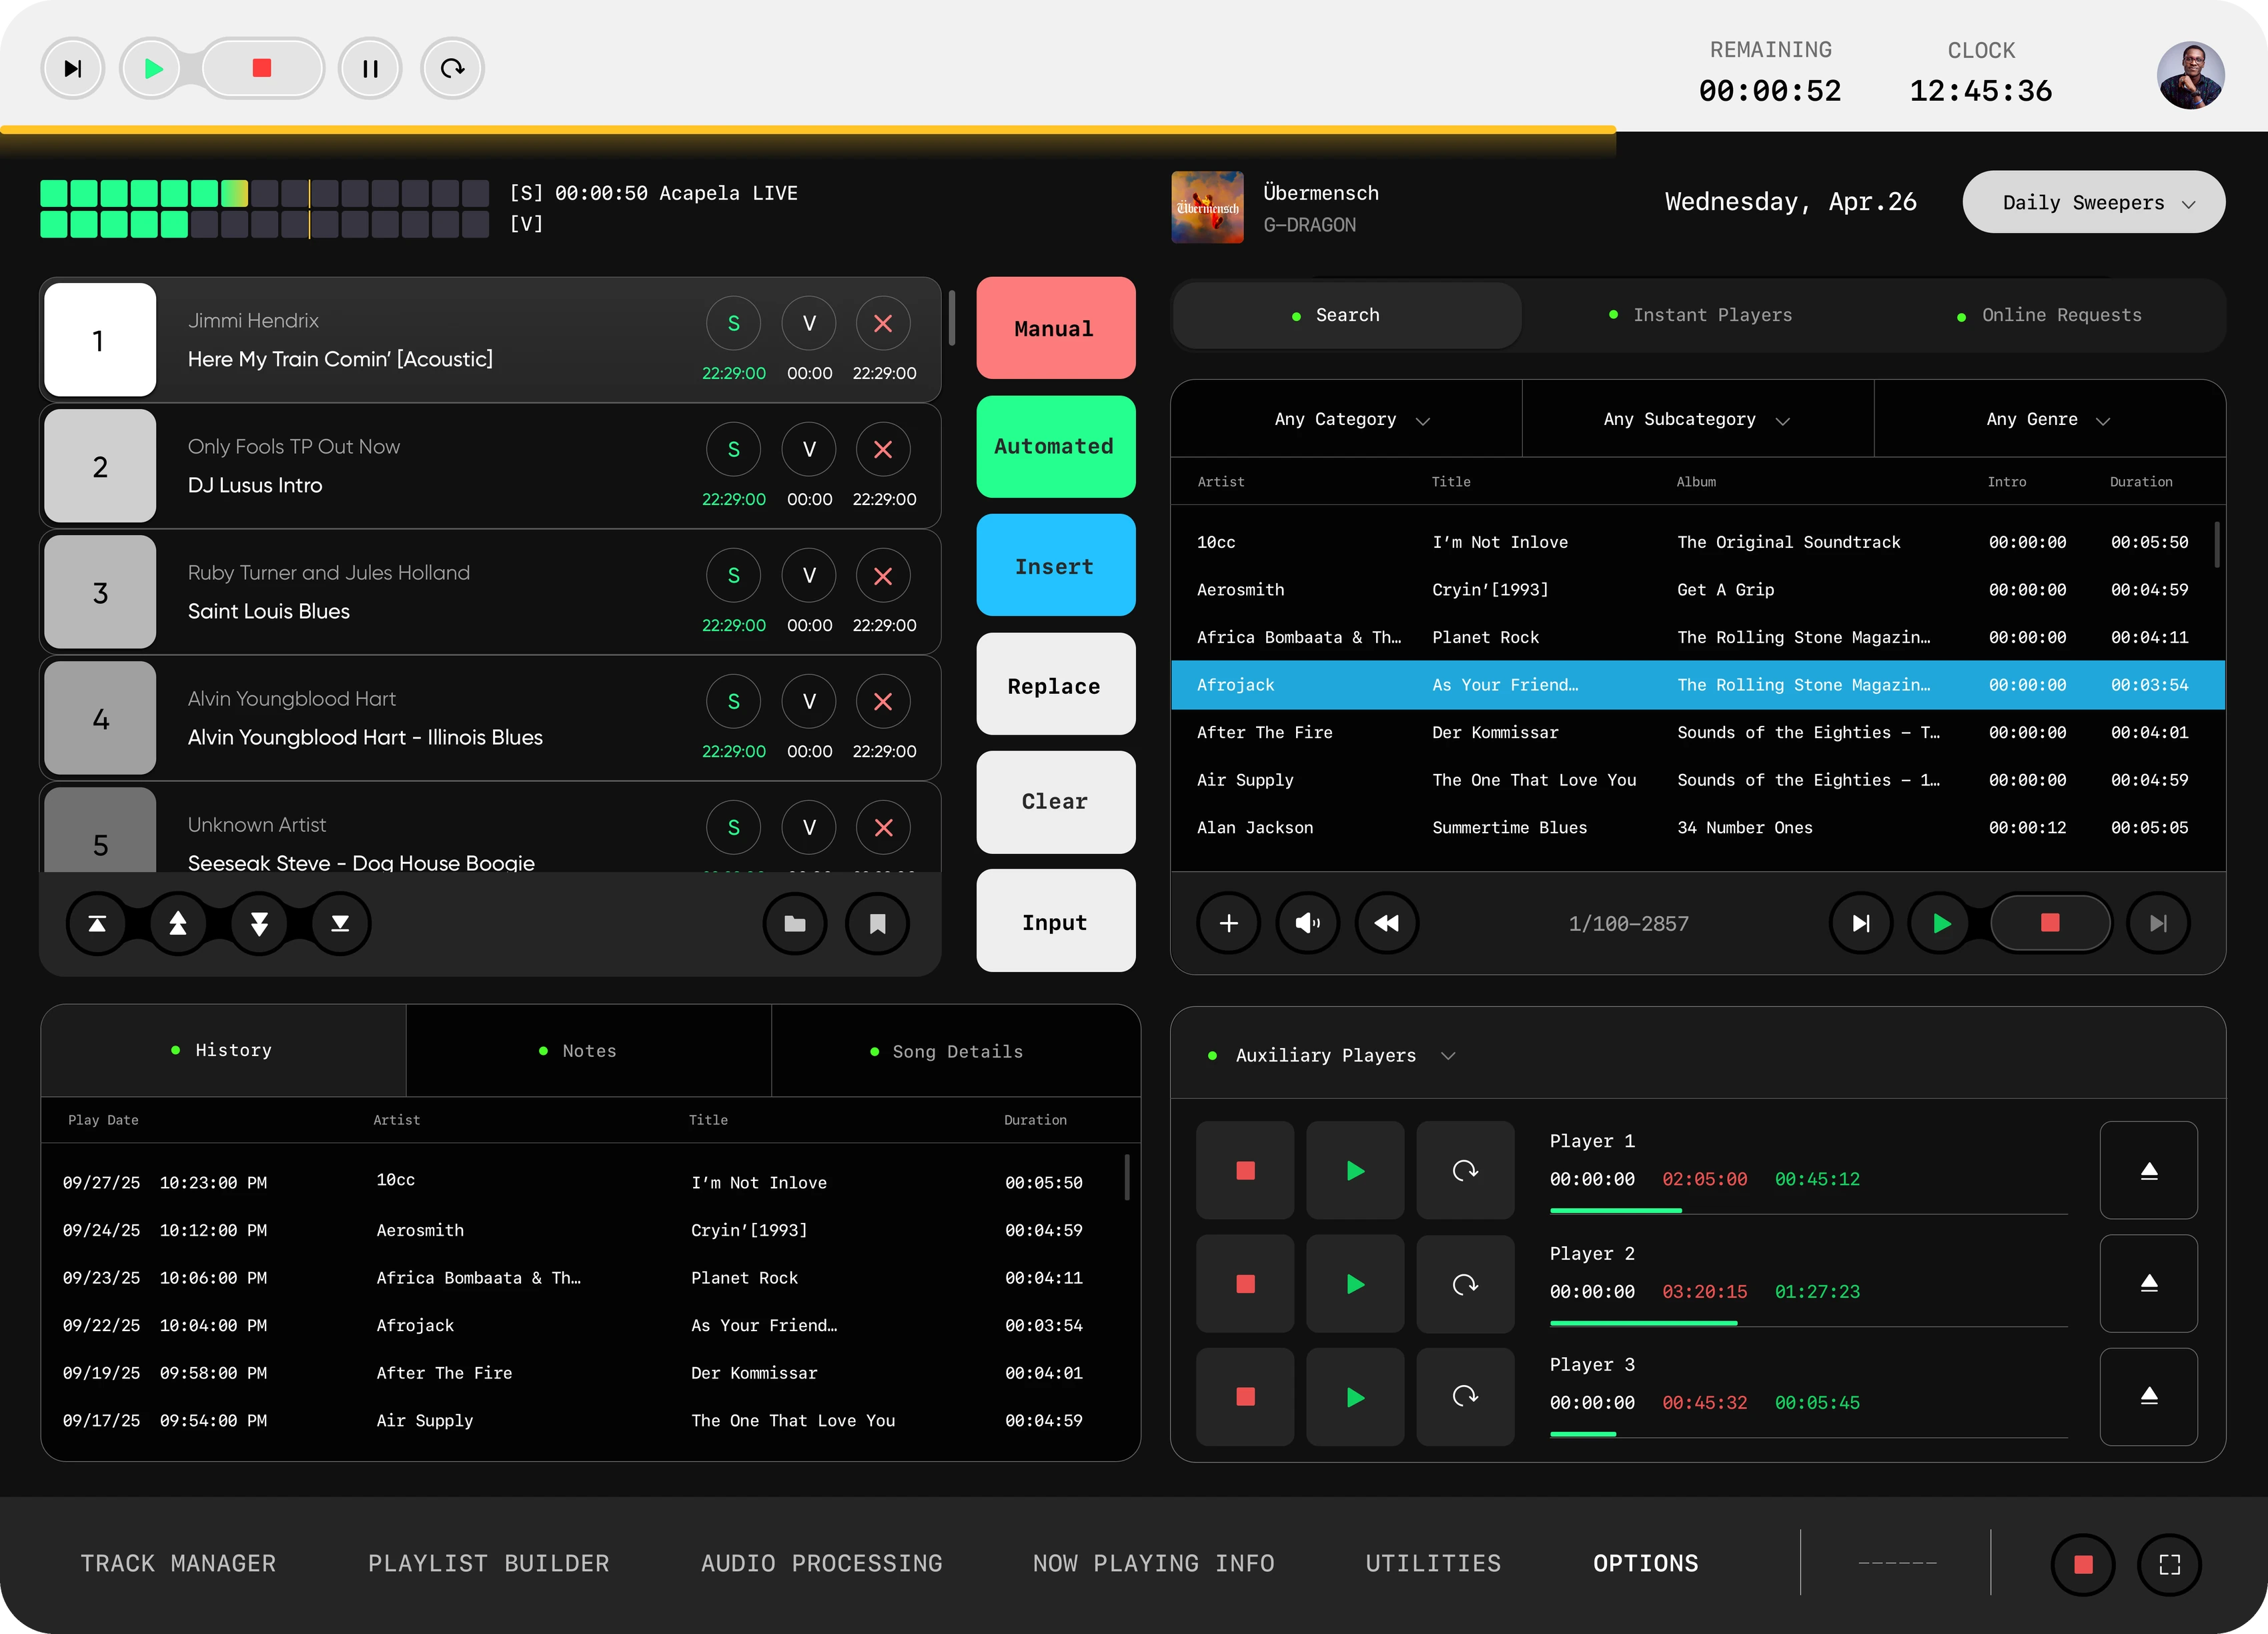Image resolution: width=2268 pixels, height=1634 pixels.
Task: Click the loop icon for Player 2
Action: pyautogui.click(x=1465, y=1283)
